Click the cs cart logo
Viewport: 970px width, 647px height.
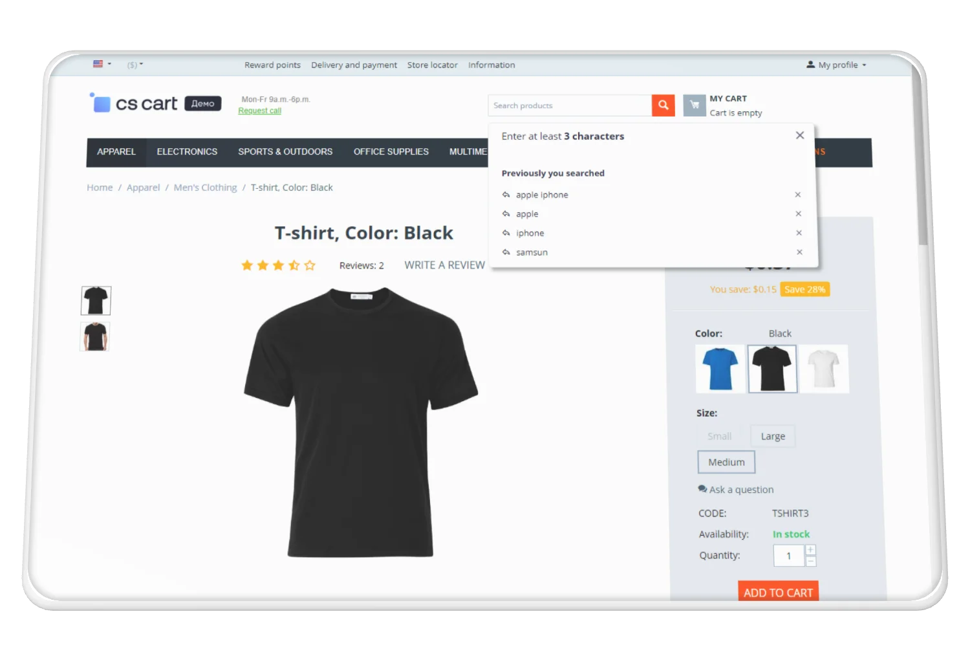(x=133, y=103)
